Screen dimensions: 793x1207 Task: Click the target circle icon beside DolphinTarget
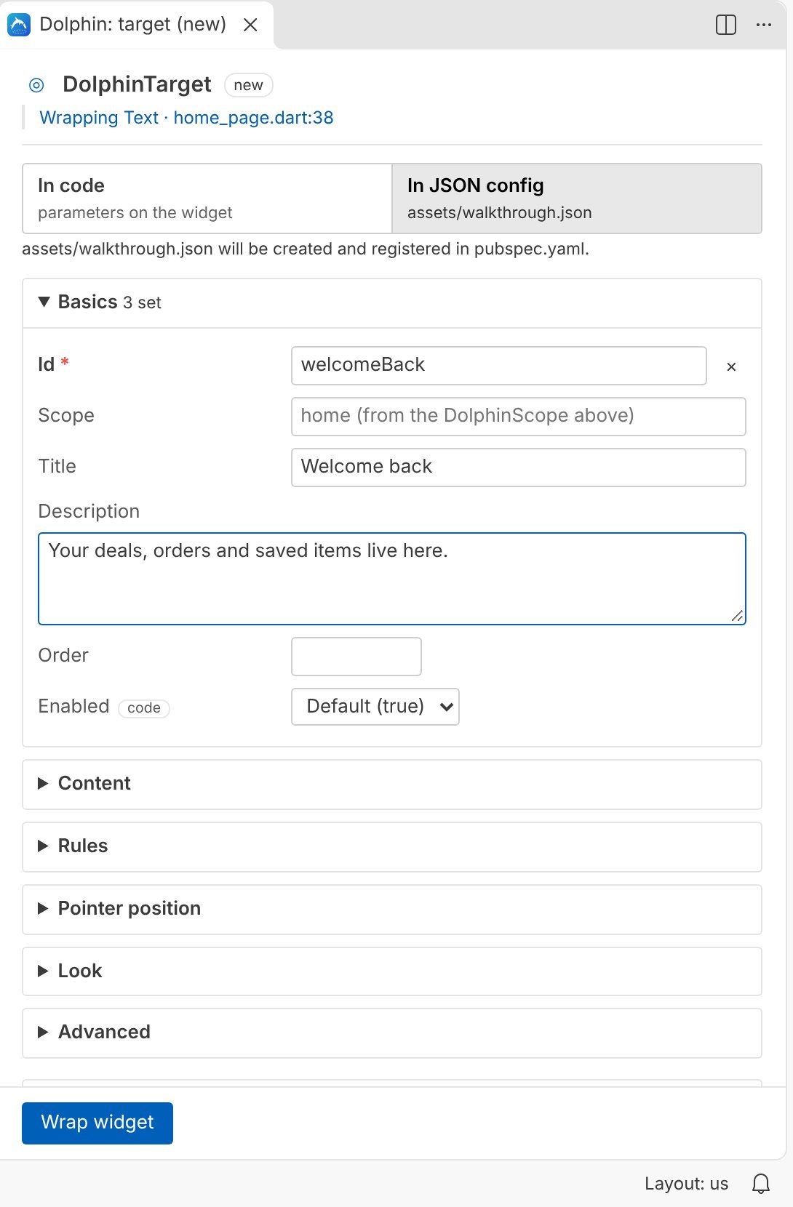(36, 85)
